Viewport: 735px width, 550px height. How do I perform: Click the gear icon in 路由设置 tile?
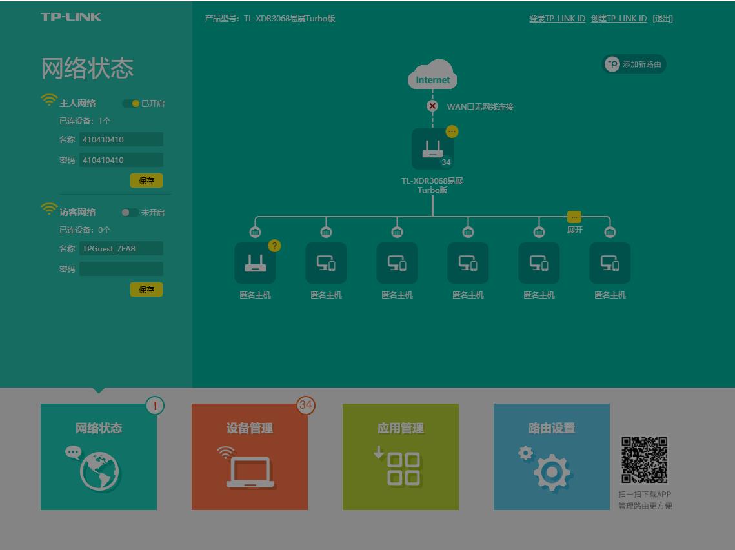click(552, 472)
